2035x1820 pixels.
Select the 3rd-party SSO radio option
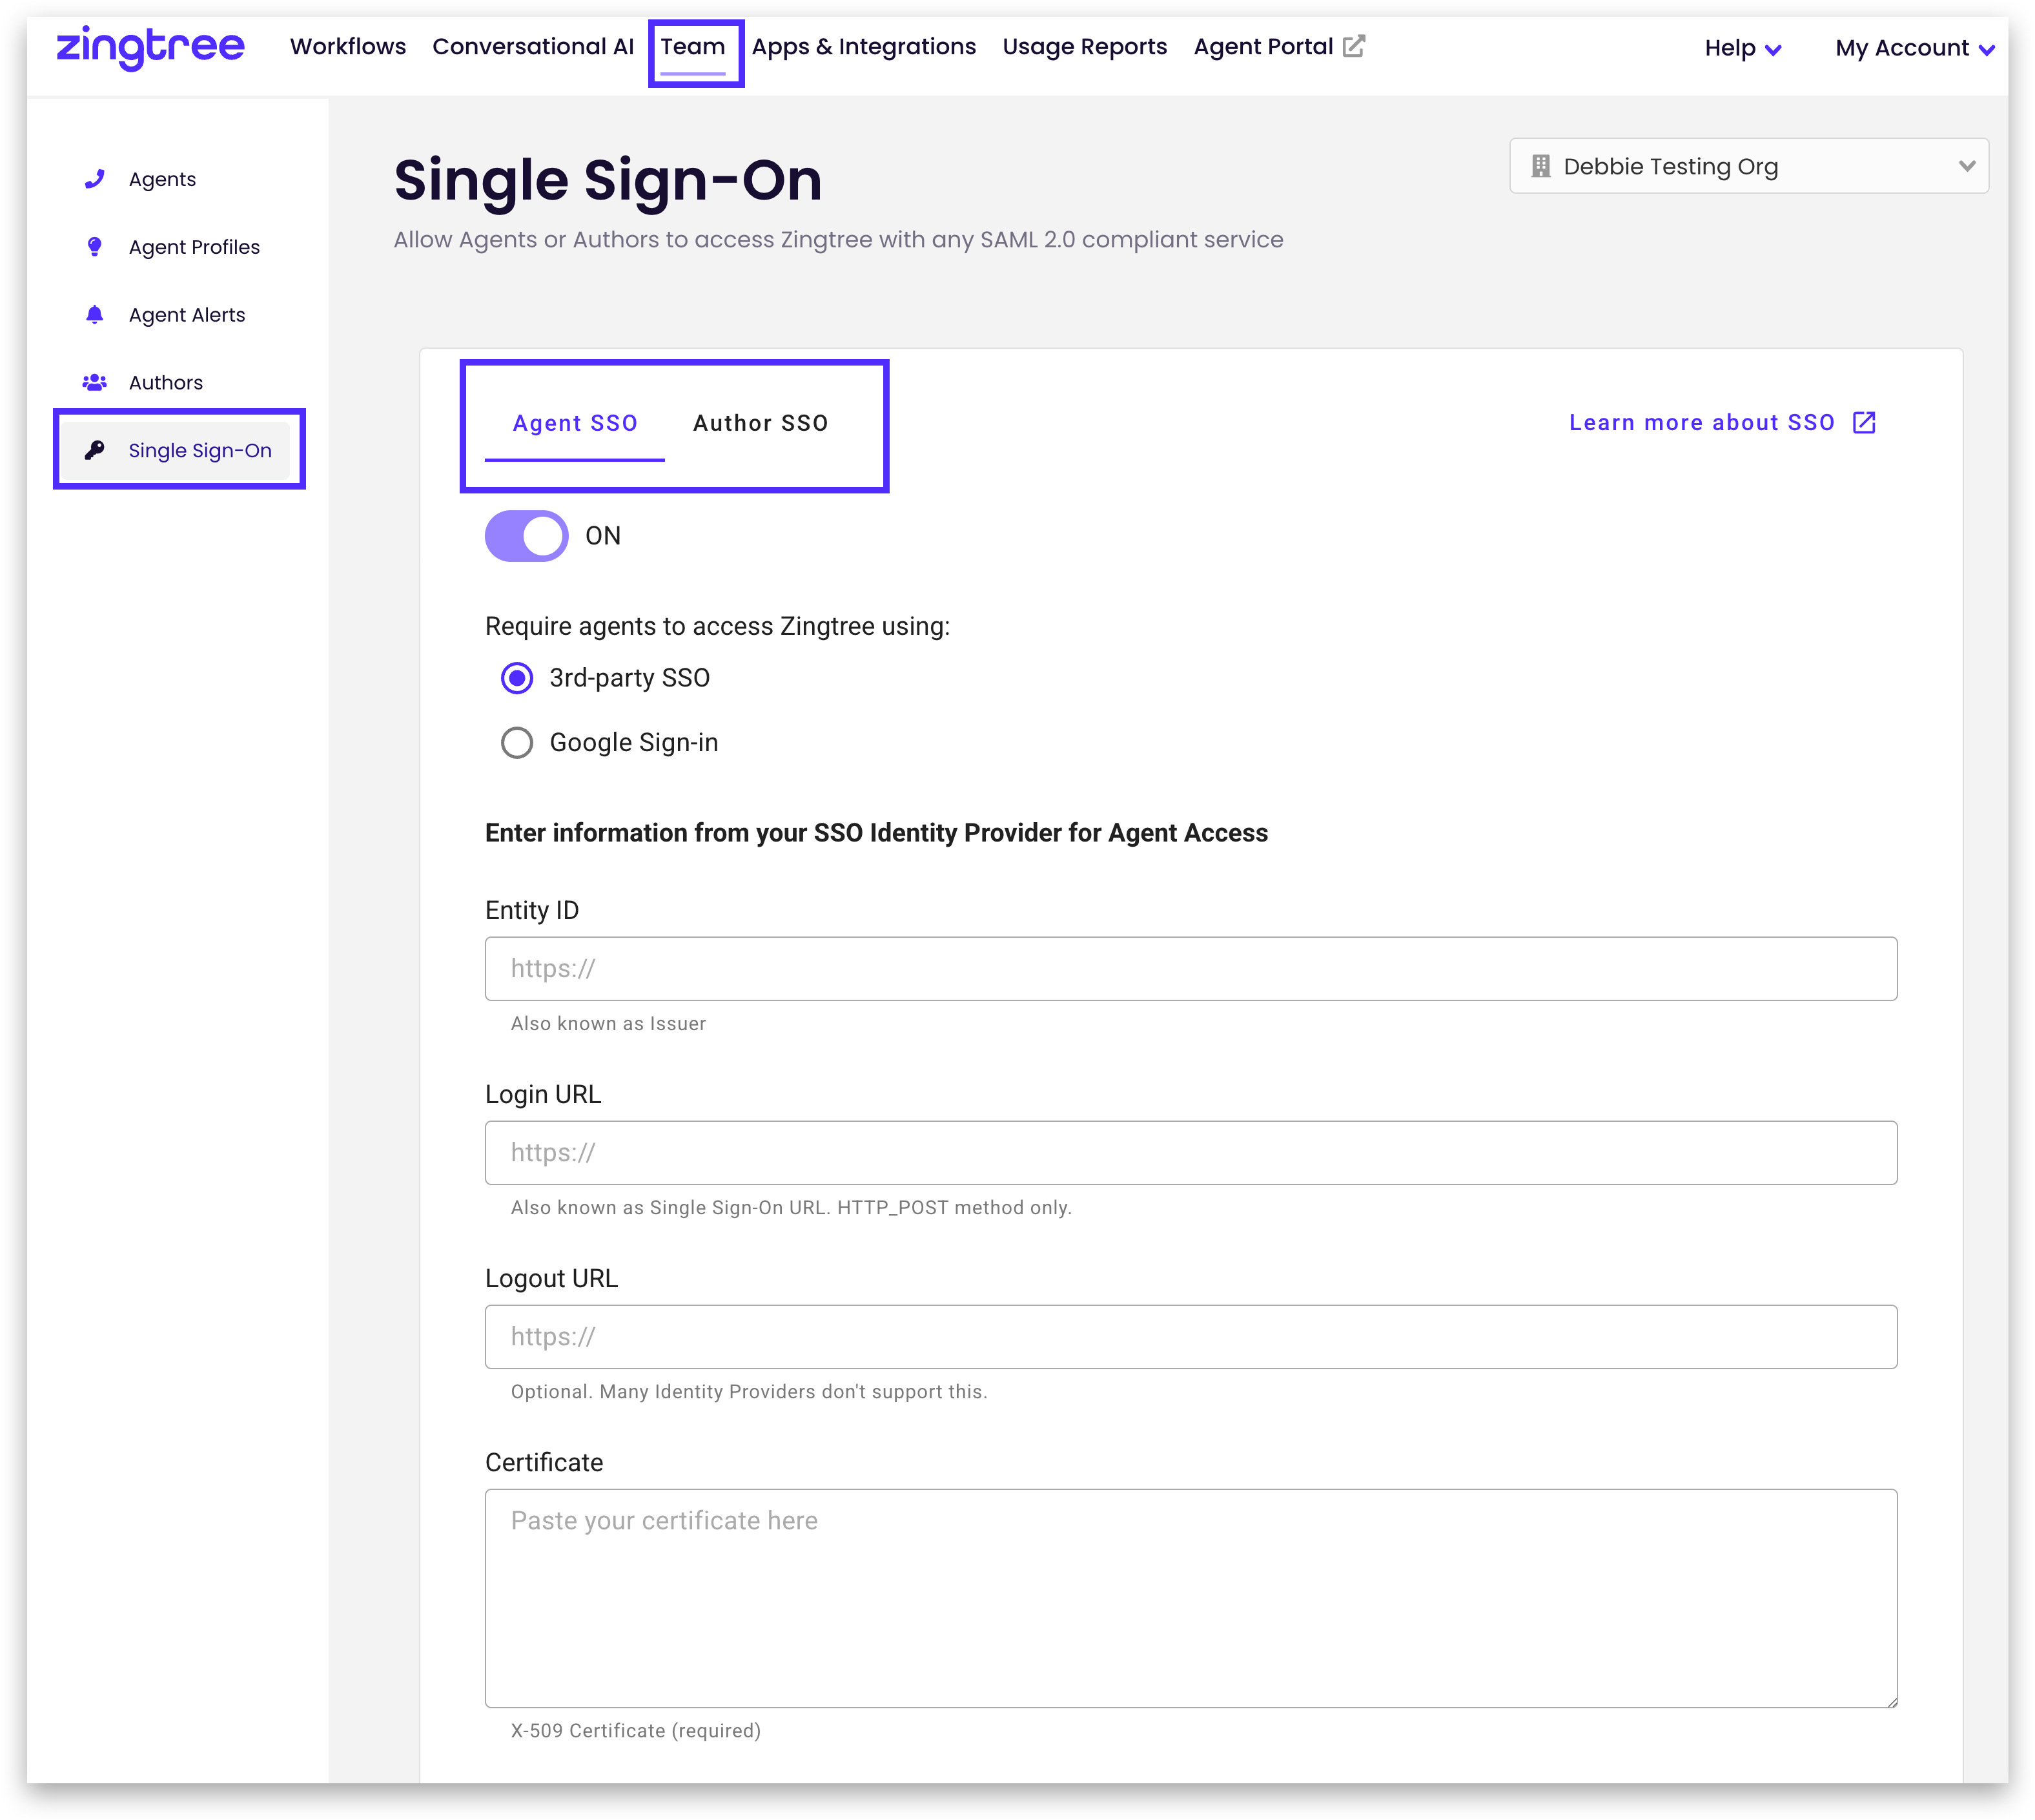pyautogui.click(x=516, y=678)
